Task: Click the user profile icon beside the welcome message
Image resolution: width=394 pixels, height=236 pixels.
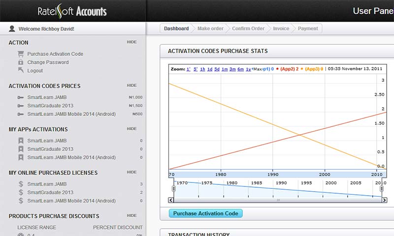Action: click(x=12, y=29)
